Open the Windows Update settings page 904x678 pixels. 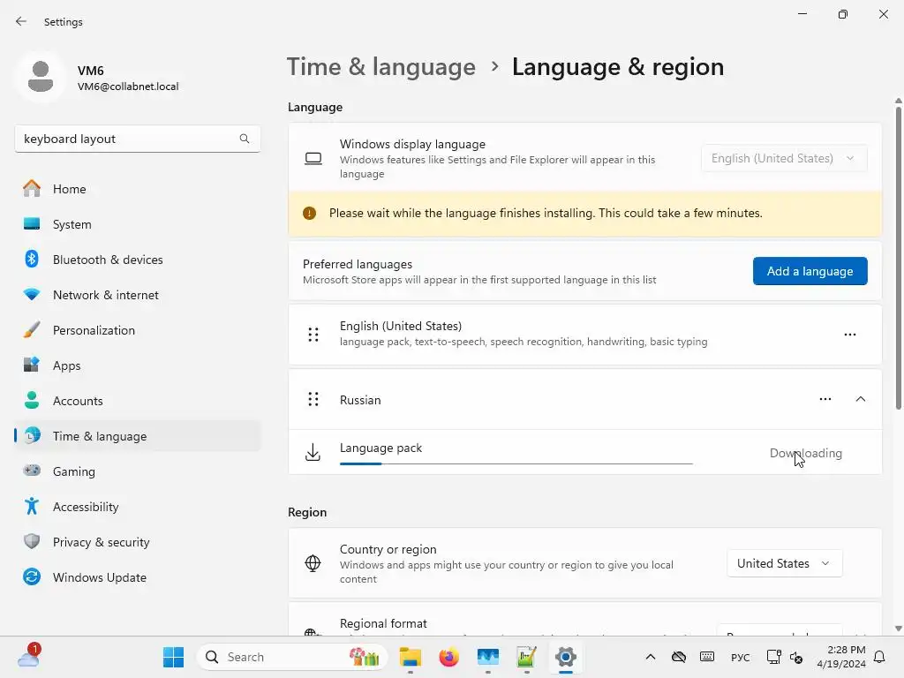click(137, 577)
